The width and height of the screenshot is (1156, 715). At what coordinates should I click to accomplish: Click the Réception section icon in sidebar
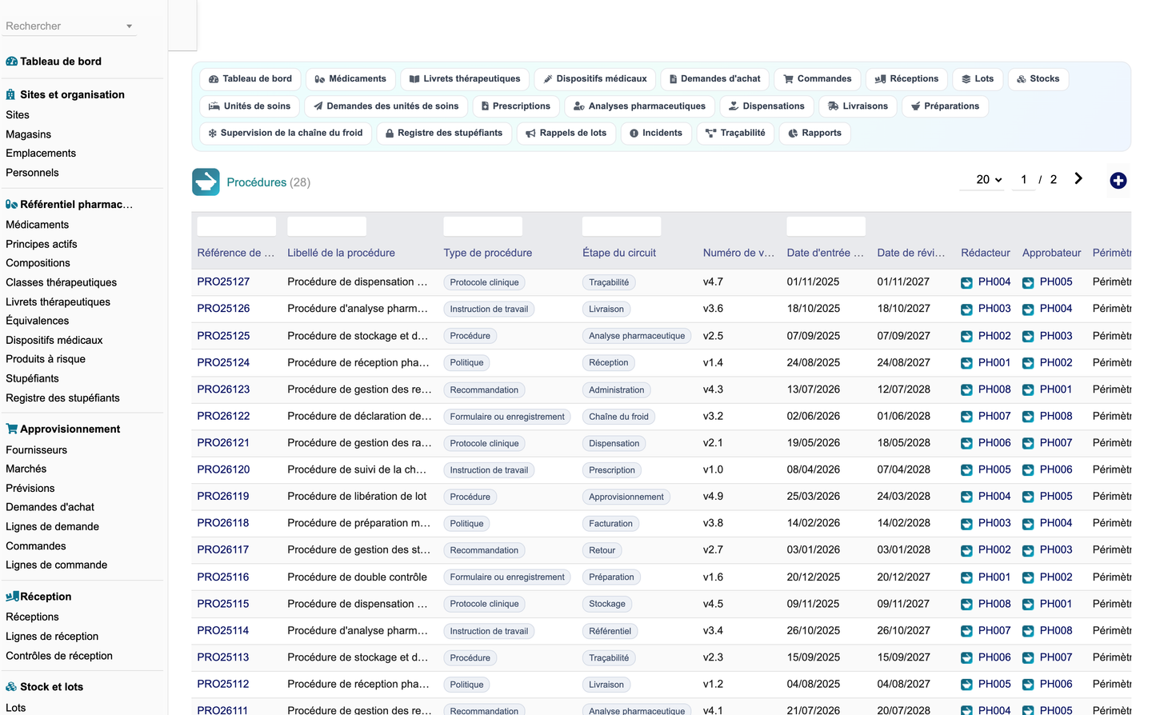coord(12,597)
